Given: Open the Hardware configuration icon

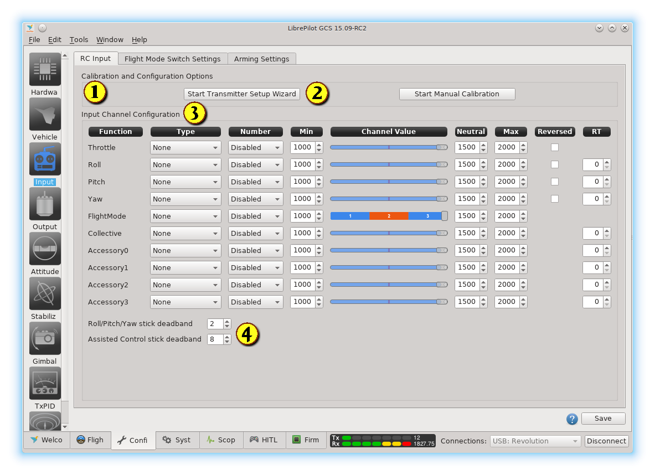Looking at the screenshot, I should [x=45, y=69].
